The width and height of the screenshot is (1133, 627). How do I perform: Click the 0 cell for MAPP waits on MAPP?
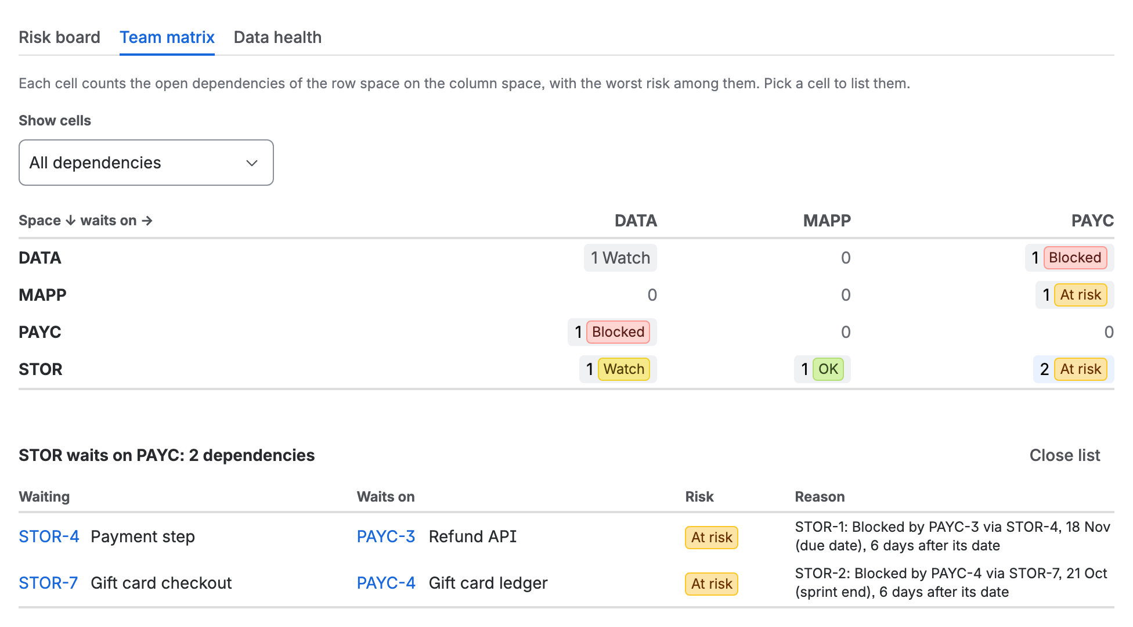pos(846,295)
